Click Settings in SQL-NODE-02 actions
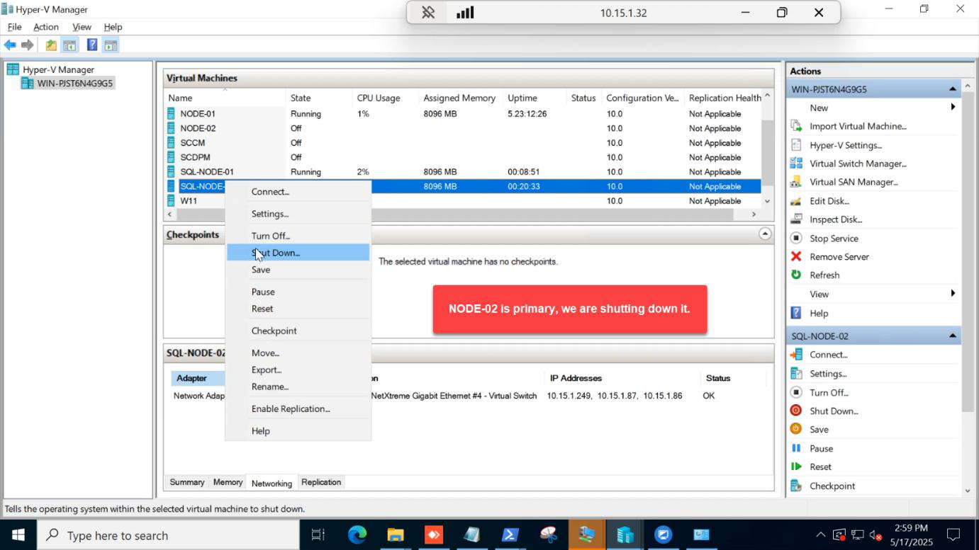The width and height of the screenshot is (979, 550). 828,373
